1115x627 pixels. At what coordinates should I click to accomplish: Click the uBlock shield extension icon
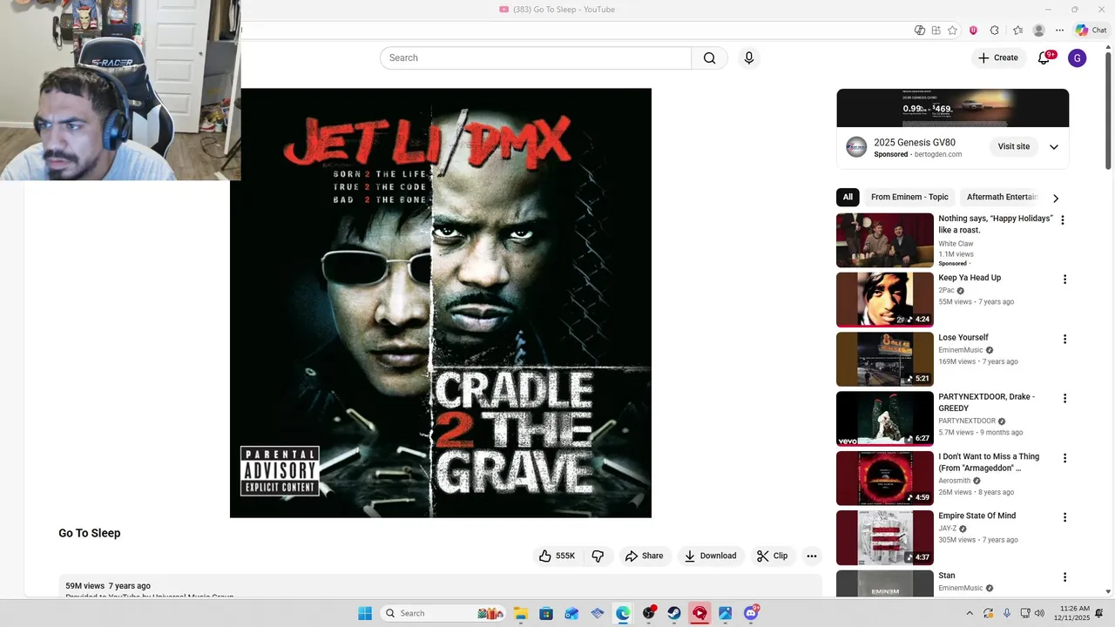pyautogui.click(x=973, y=30)
